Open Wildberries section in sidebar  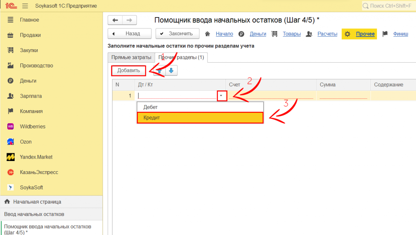coord(32,126)
